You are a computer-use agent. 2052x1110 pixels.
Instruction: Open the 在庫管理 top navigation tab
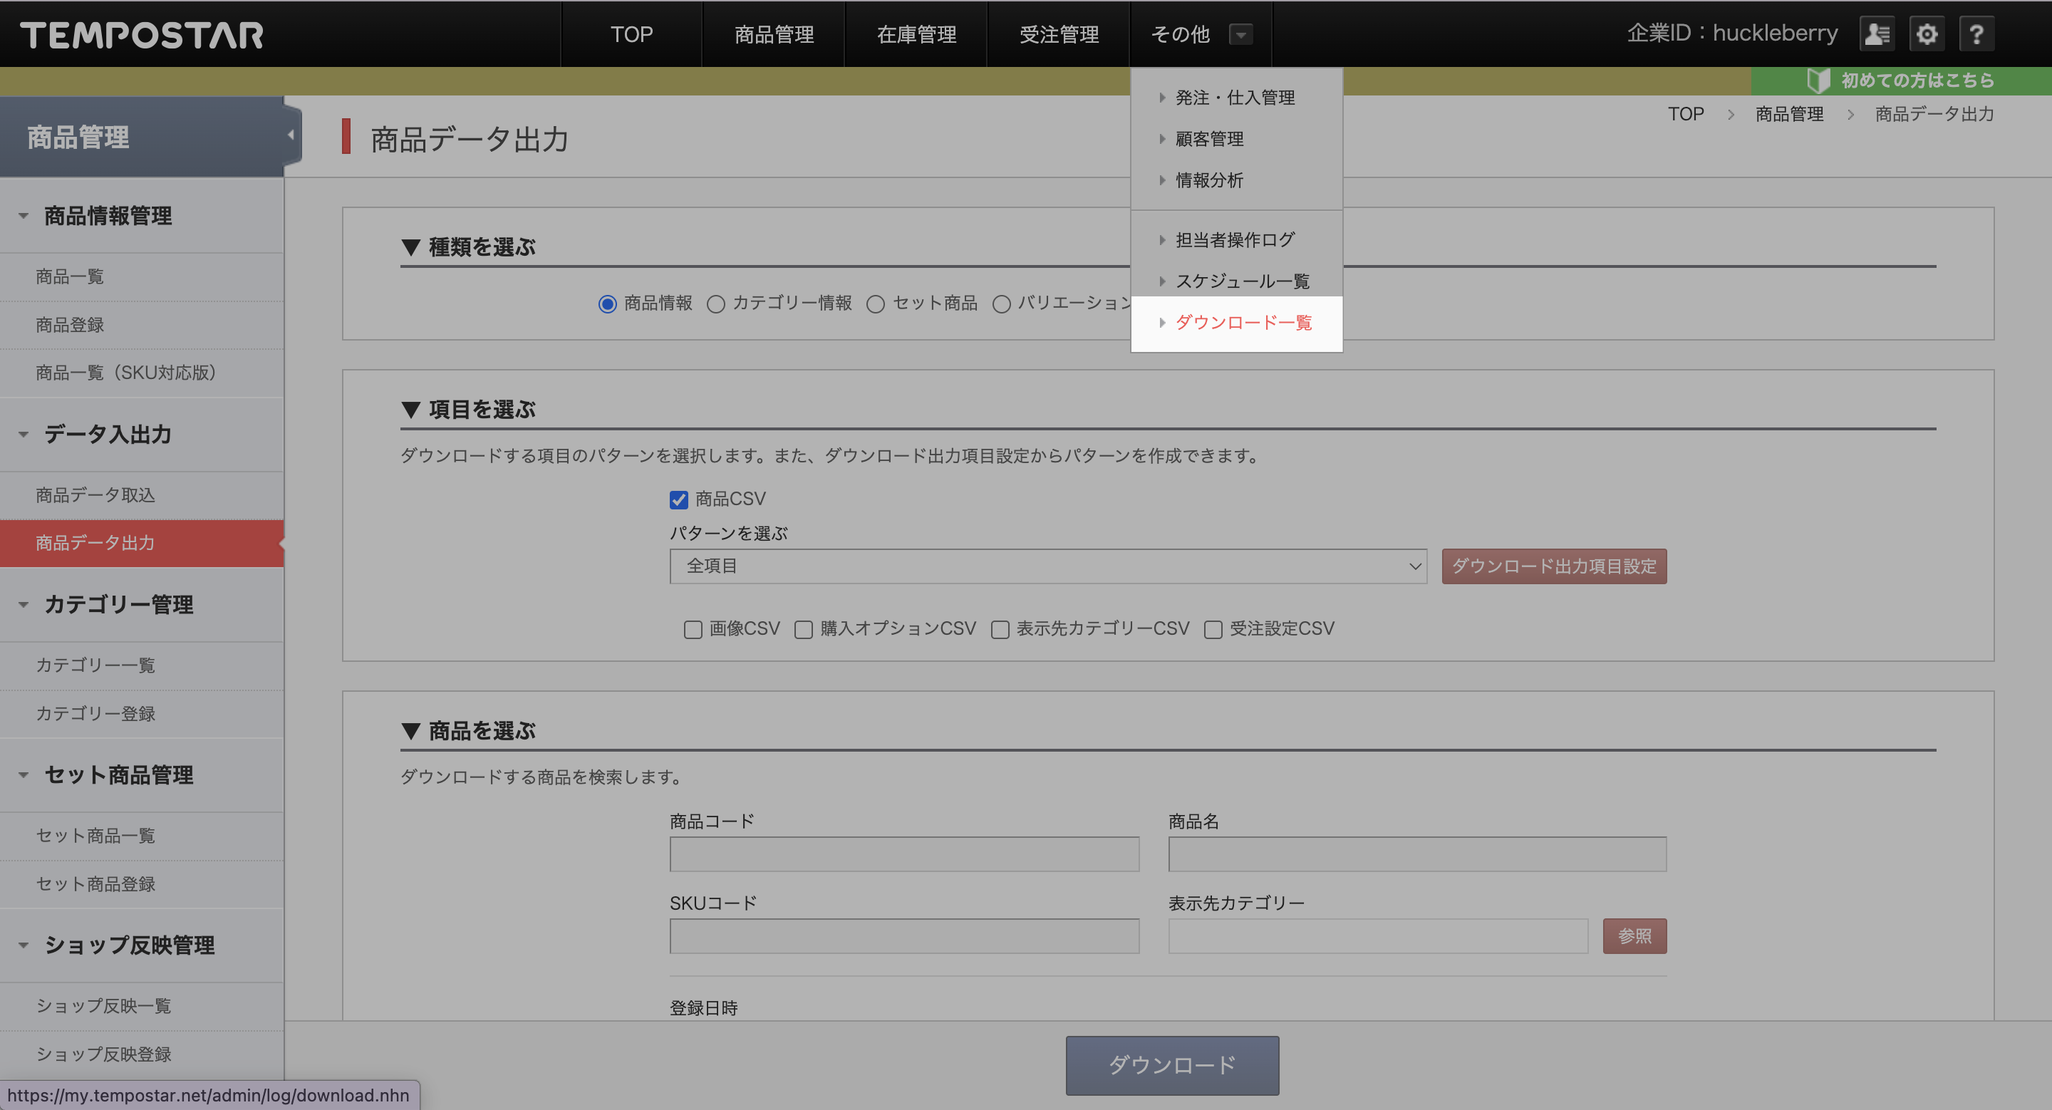[x=916, y=34]
